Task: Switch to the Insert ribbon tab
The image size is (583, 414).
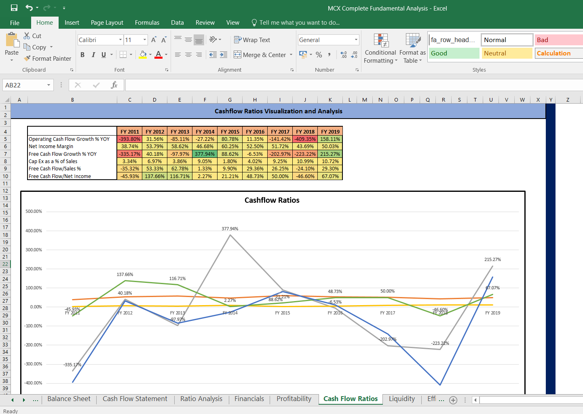Action: pyautogui.click(x=72, y=23)
